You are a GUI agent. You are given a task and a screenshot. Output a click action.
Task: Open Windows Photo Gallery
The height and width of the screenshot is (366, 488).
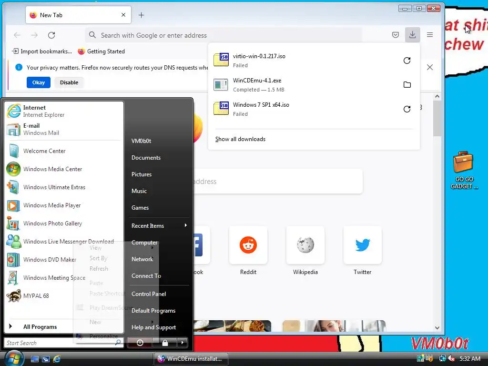(64, 224)
